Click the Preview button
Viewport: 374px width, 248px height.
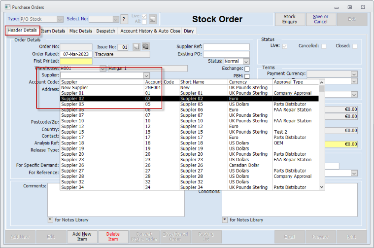click(x=321, y=237)
